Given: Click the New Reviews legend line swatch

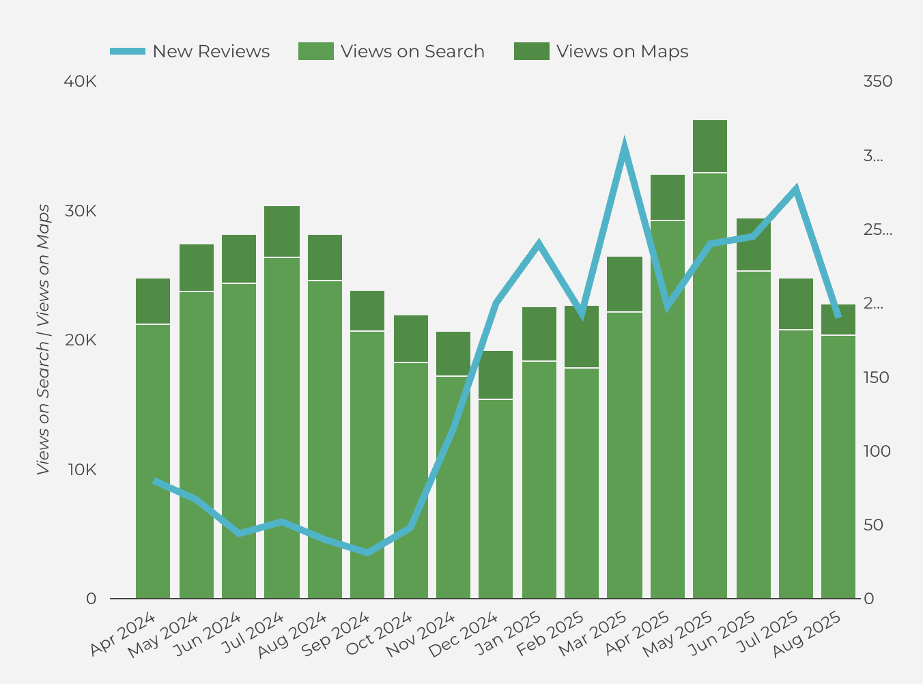Looking at the screenshot, I should click(x=128, y=51).
